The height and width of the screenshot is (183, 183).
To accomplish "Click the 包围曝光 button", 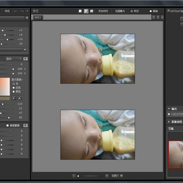I will 120,11.
